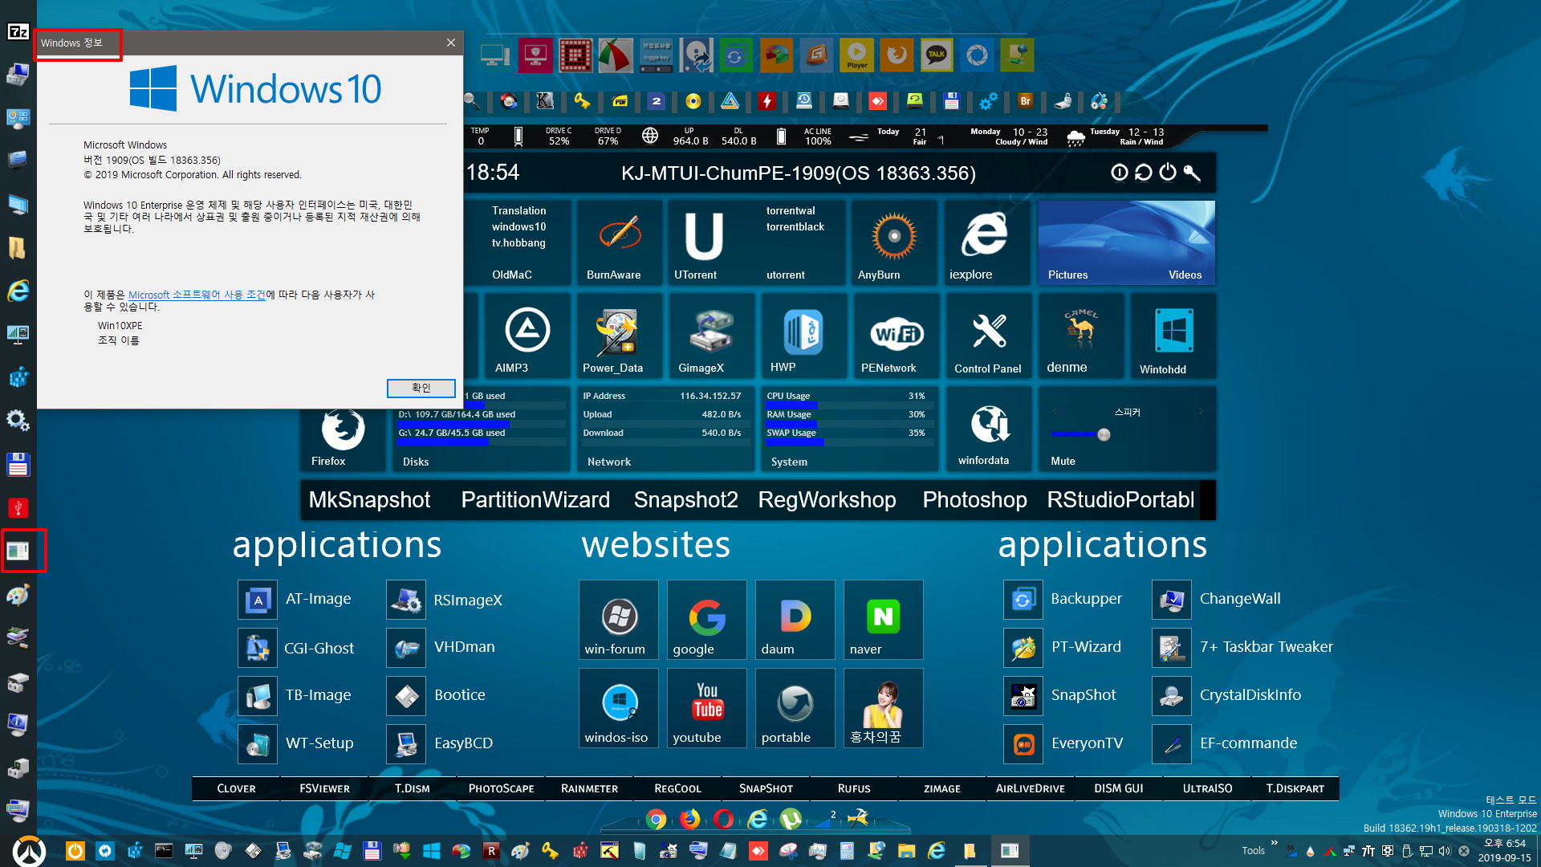Open the AnyBurn tile
This screenshot has width=1541, height=867.
pyautogui.click(x=893, y=242)
